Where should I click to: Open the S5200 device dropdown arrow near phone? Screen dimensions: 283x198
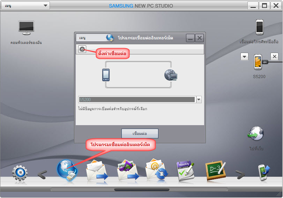[x=244, y=56]
